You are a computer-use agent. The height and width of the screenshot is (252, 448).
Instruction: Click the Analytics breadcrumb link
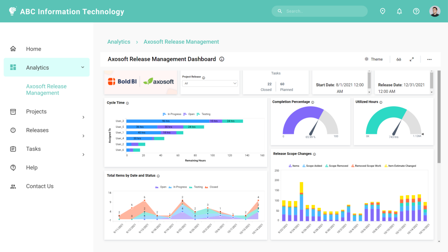119,42
